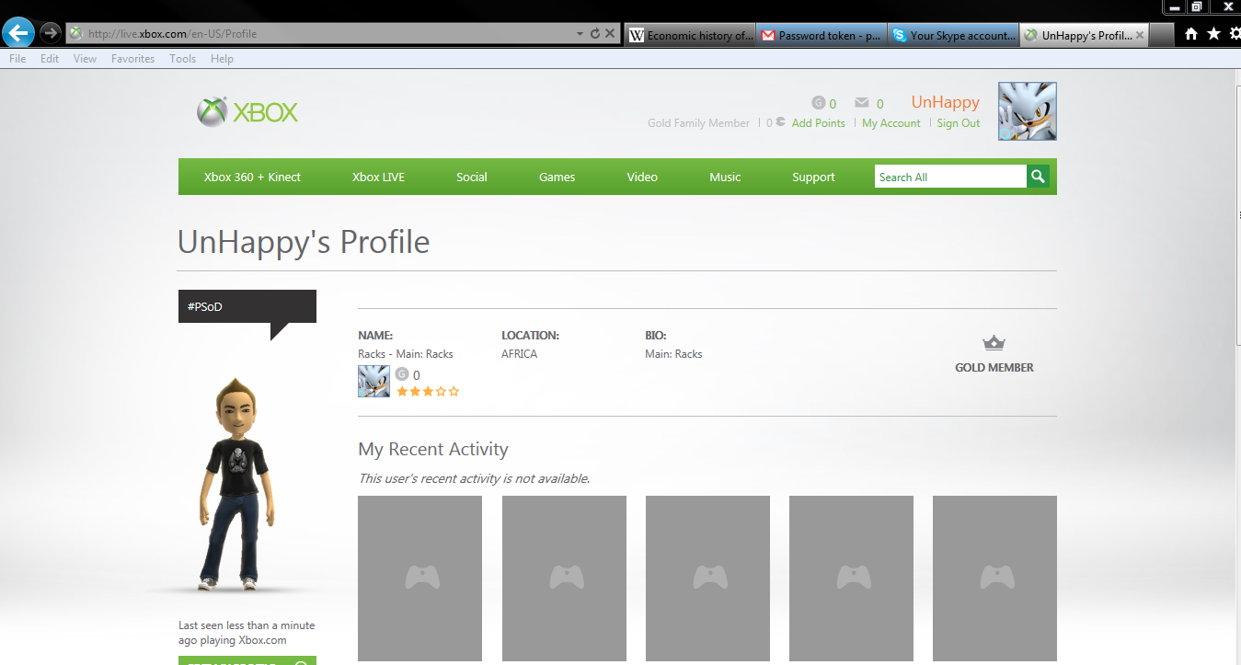Open Favorites star icon

tap(1213, 34)
